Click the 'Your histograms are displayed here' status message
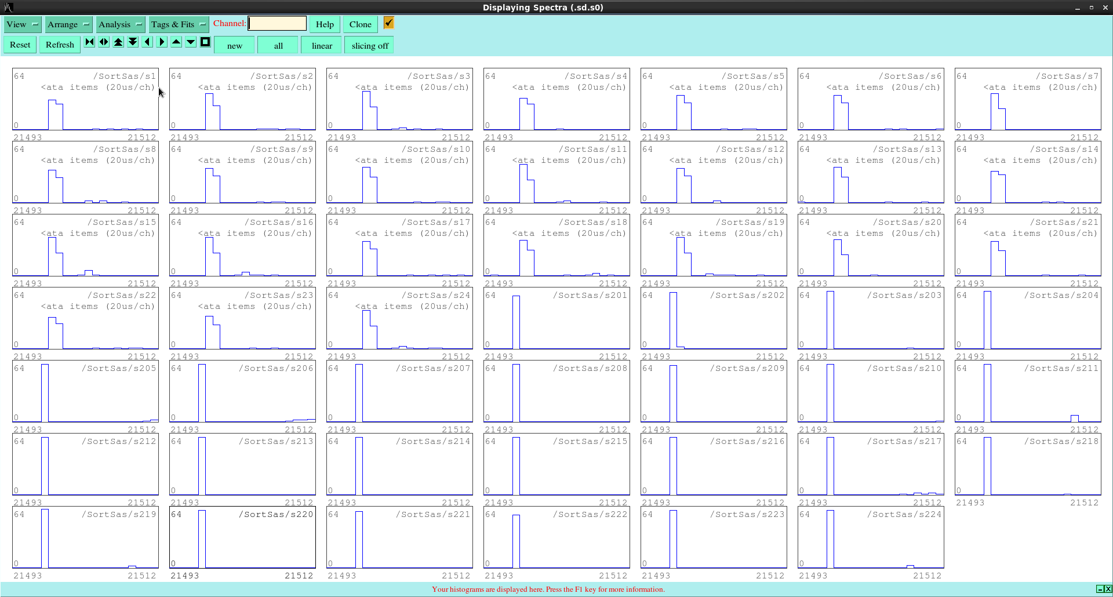Screen dimensions: 1113x597 point(548,589)
